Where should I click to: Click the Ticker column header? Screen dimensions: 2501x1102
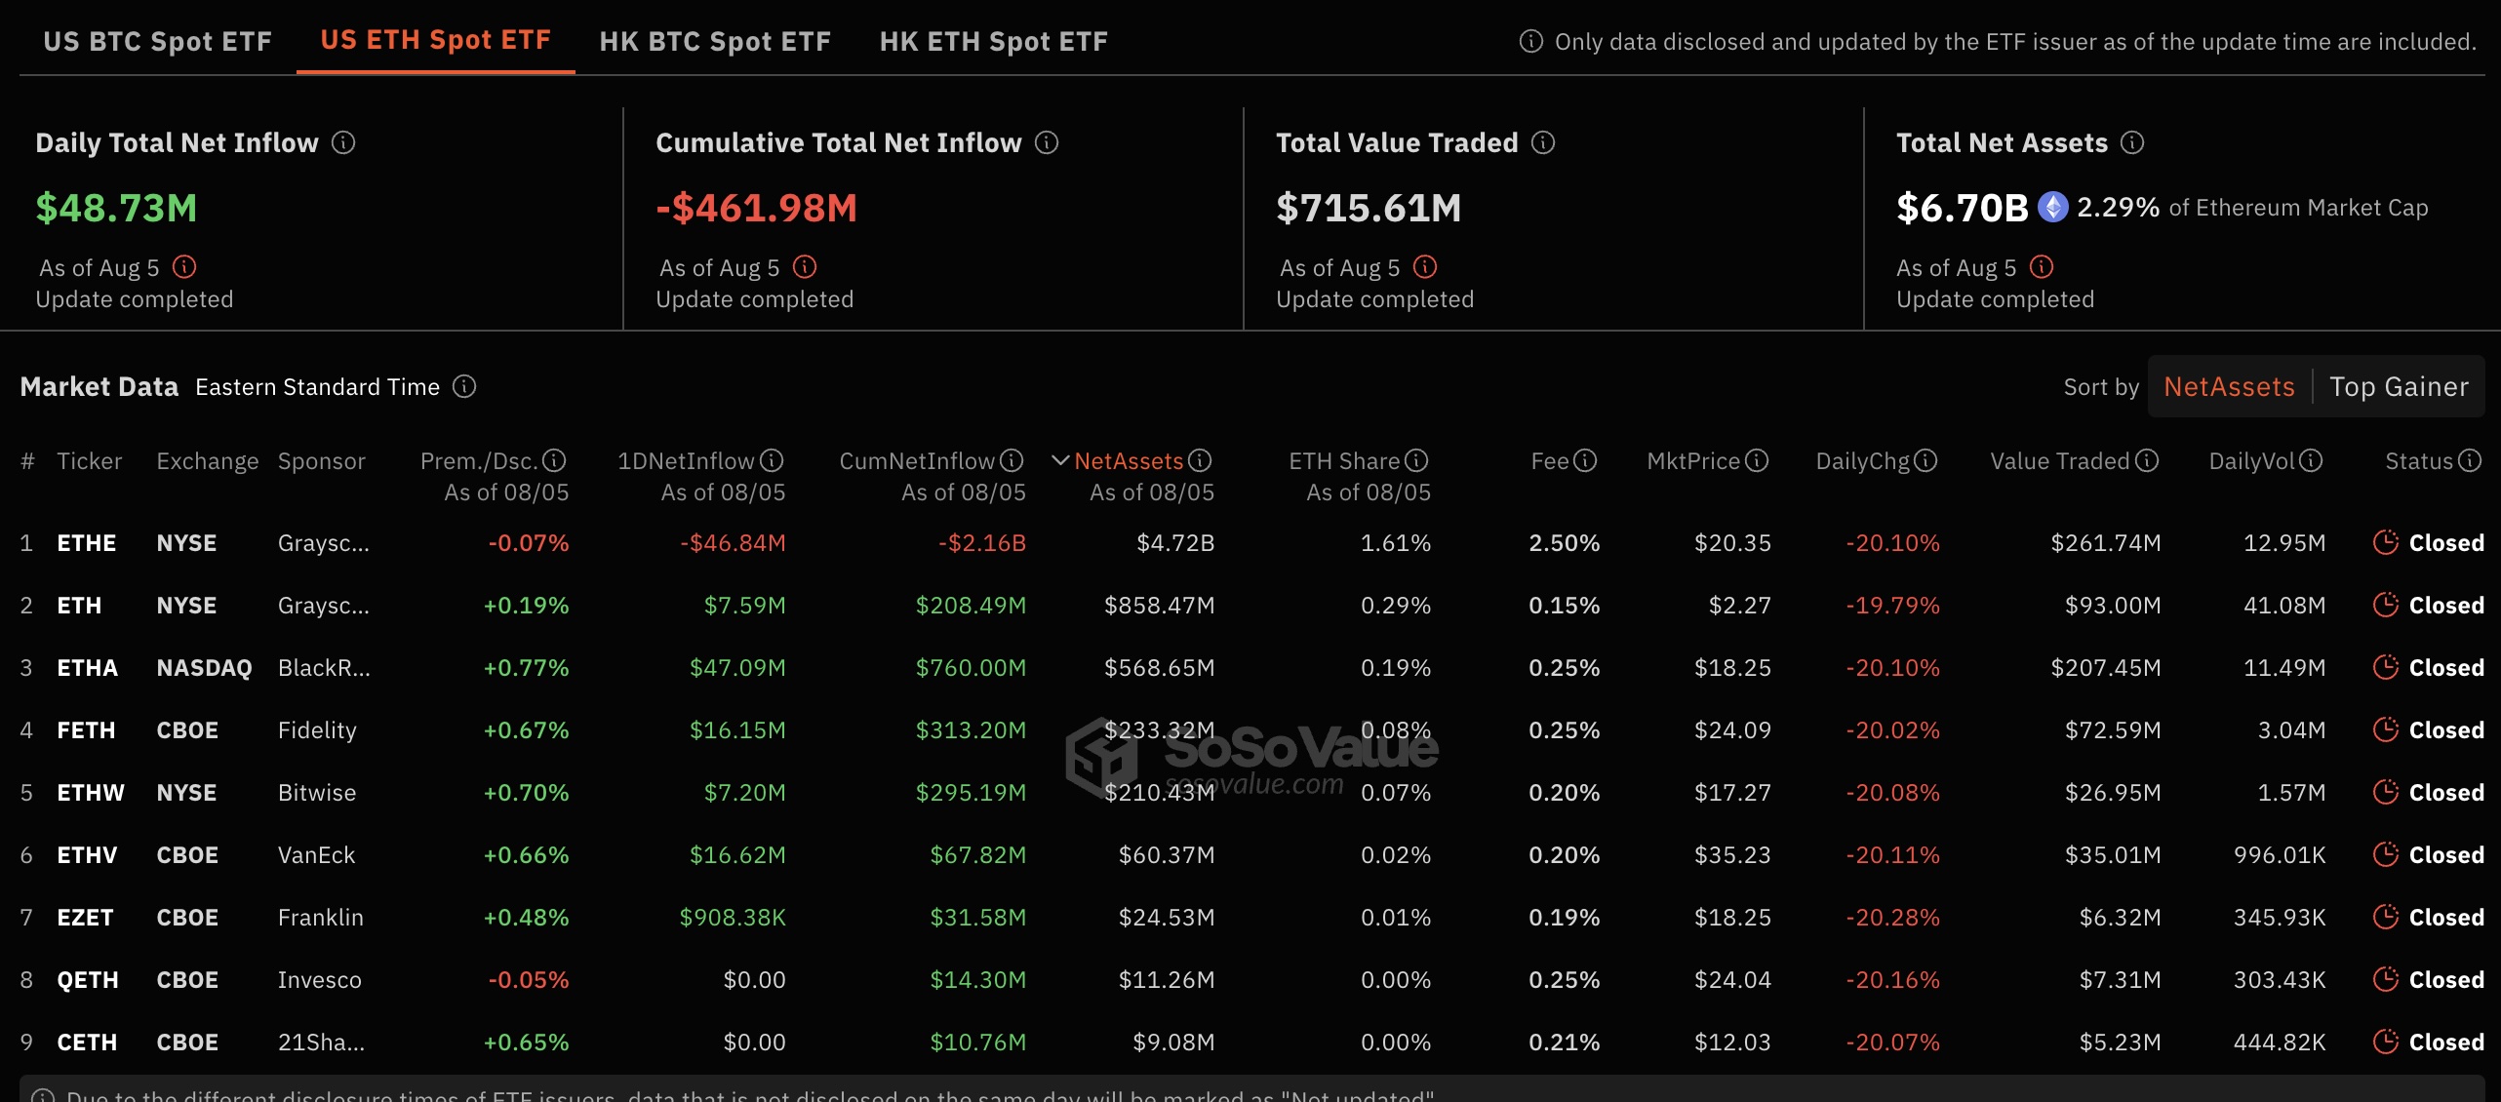point(90,461)
